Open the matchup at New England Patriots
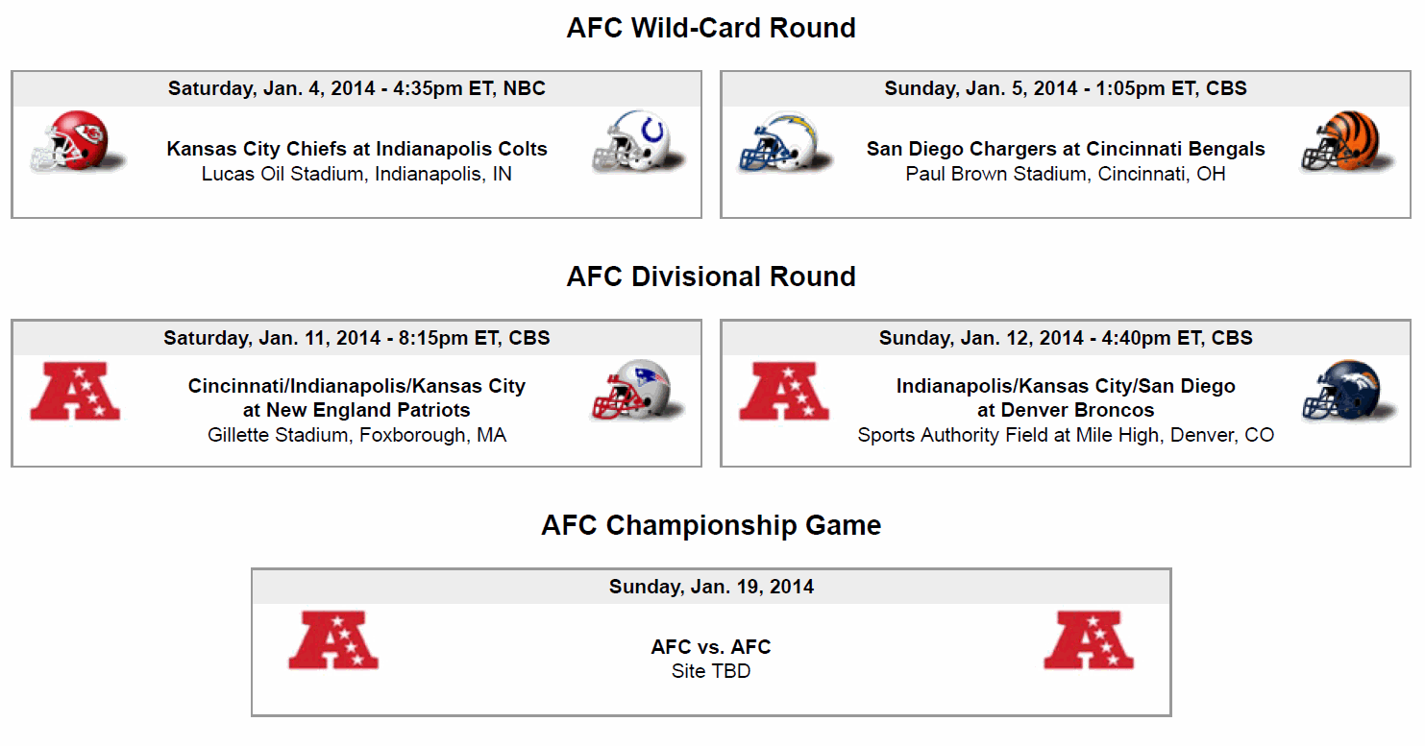The width and height of the screenshot is (1425, 746). click(x=357, y=397)
